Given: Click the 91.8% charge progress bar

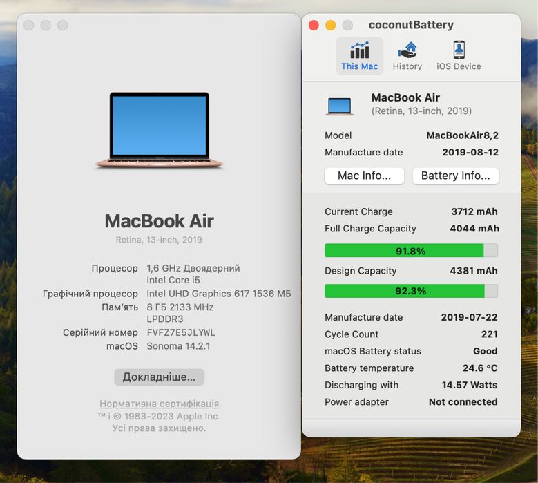Looking at the screenshot, I should click(411, 251).
